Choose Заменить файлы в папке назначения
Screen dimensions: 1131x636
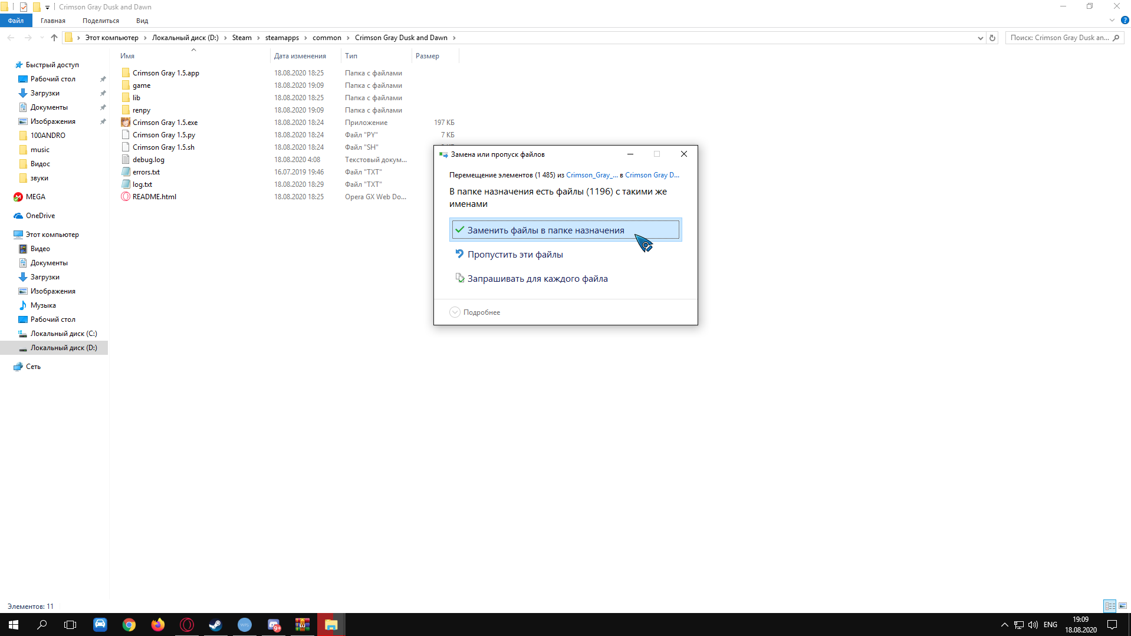[565, 230]
